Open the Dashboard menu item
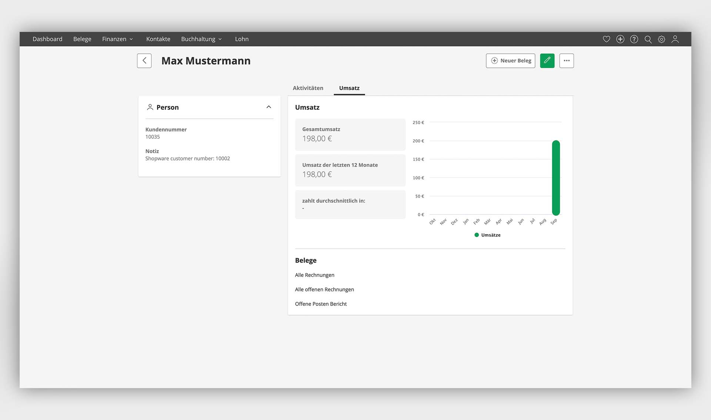This screenshot has width=711, height=420. pos(47,39)
